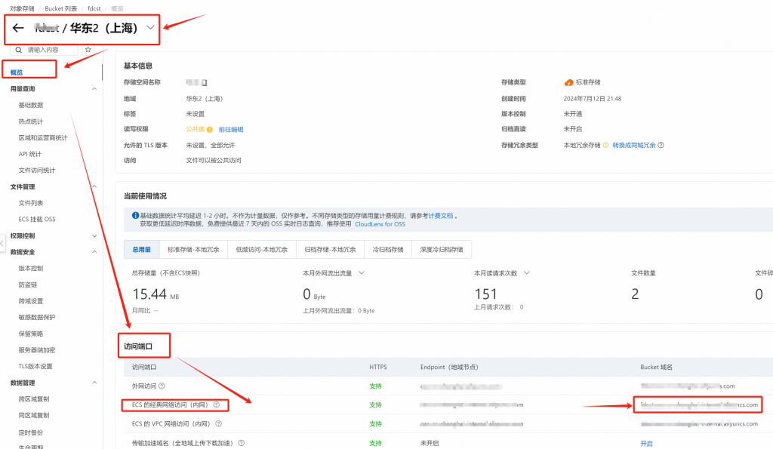Screen dimensions: 773x449
Task: Select the 总用量 tab
Action: pyautogui.click(x=141, y=249)
